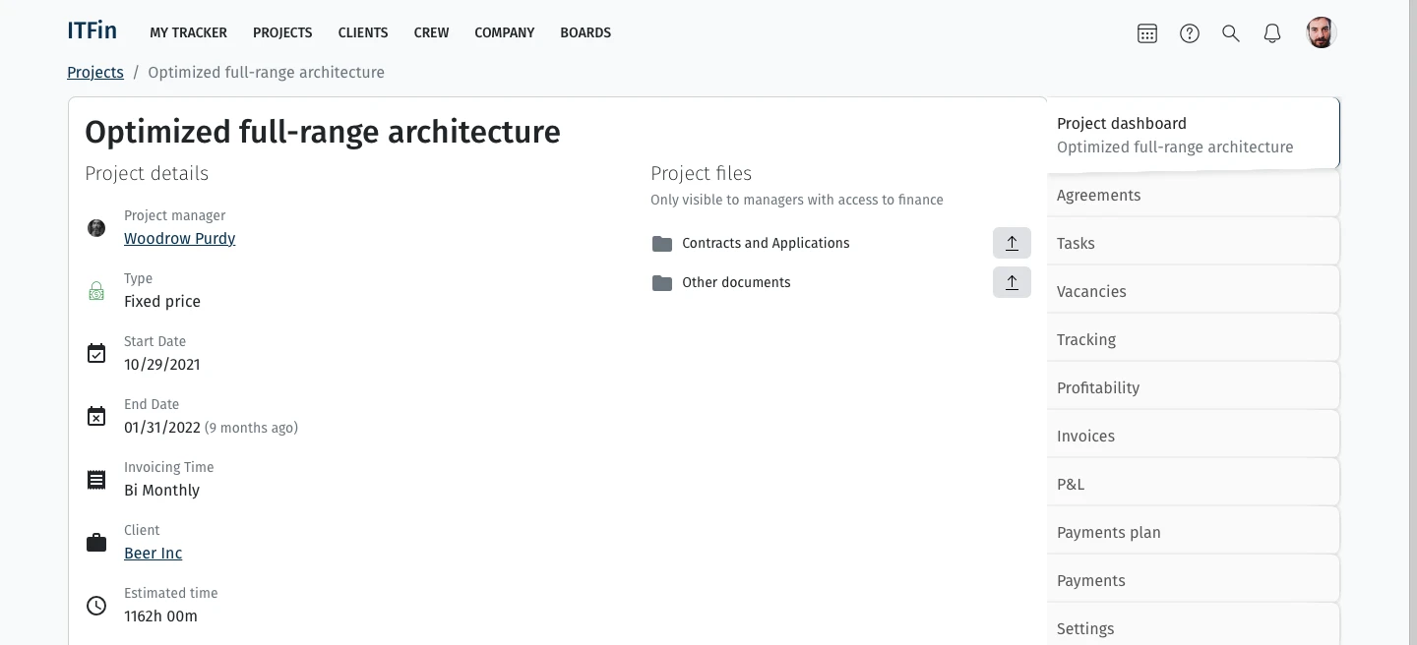
Task: Click the user profile avatar
Action: click(1321, 32)
